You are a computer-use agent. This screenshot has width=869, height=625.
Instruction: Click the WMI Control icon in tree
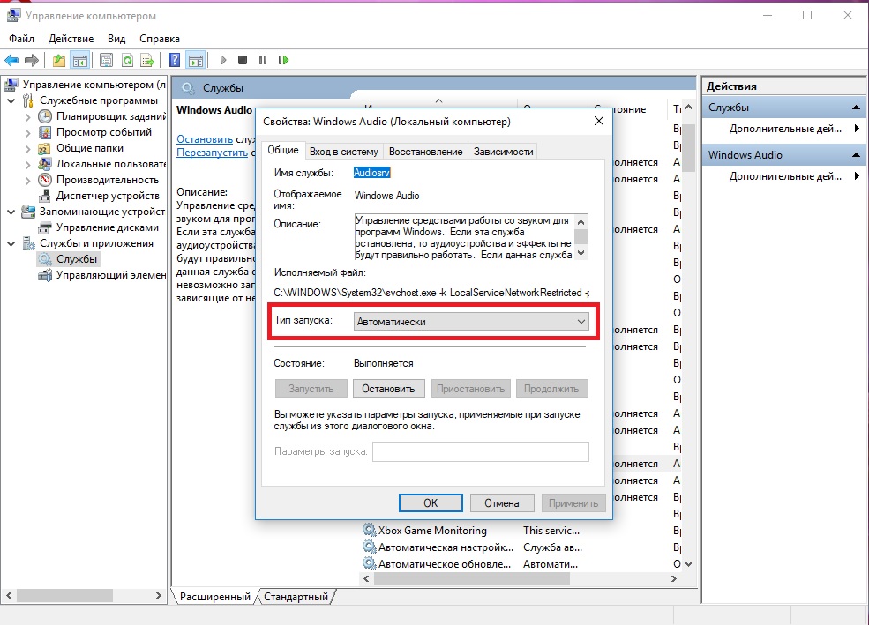(45, 275)
